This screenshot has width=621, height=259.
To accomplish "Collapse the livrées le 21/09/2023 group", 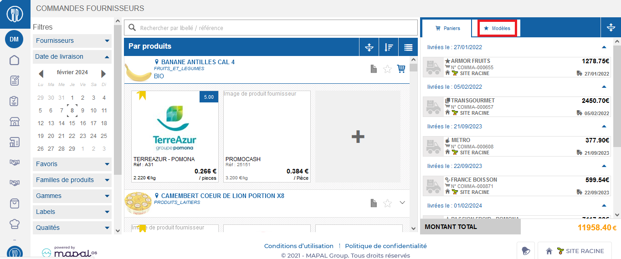I will tap(604, 127).
